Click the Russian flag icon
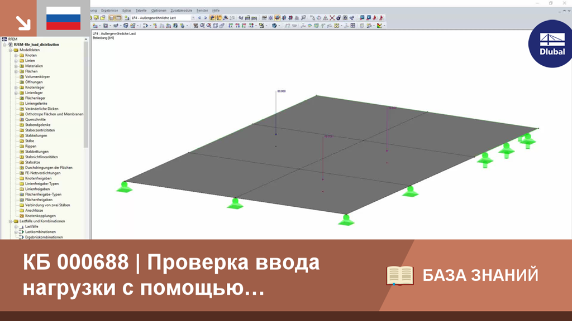The image size is (572, 321). (x=64, y=18)
